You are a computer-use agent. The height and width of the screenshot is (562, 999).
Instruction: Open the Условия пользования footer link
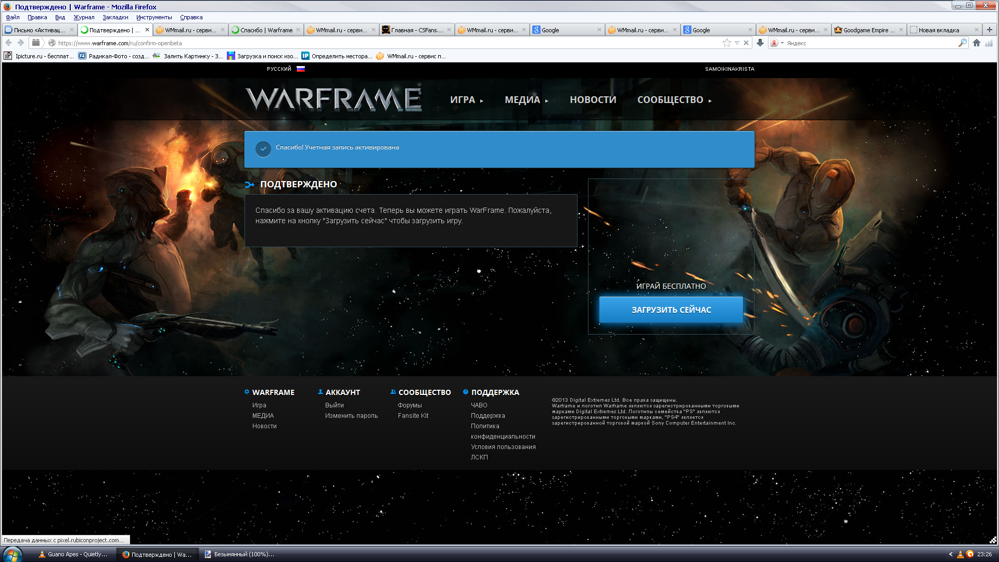[x=503, y=447]
